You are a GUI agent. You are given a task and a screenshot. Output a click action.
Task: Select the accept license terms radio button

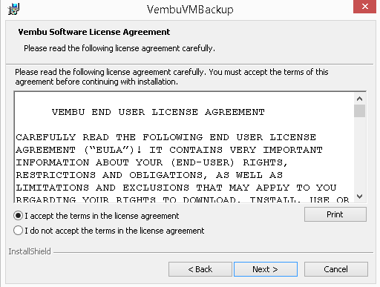[18, 216]
